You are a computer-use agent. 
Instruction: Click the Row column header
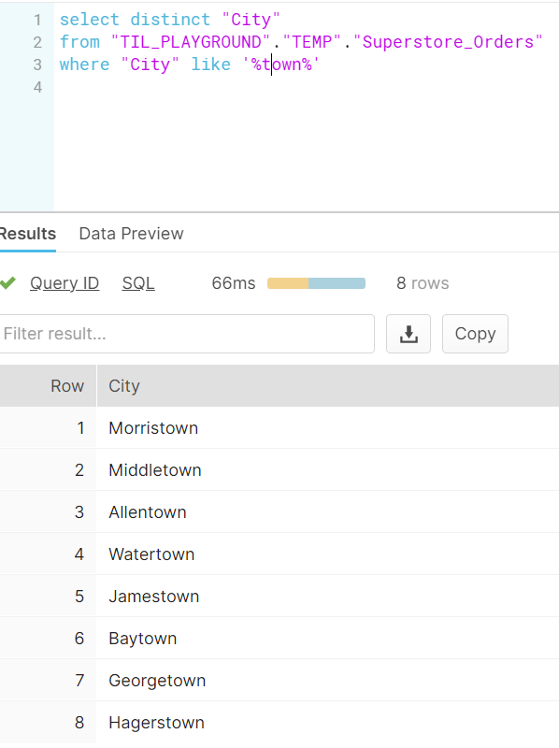coord(48,386)
